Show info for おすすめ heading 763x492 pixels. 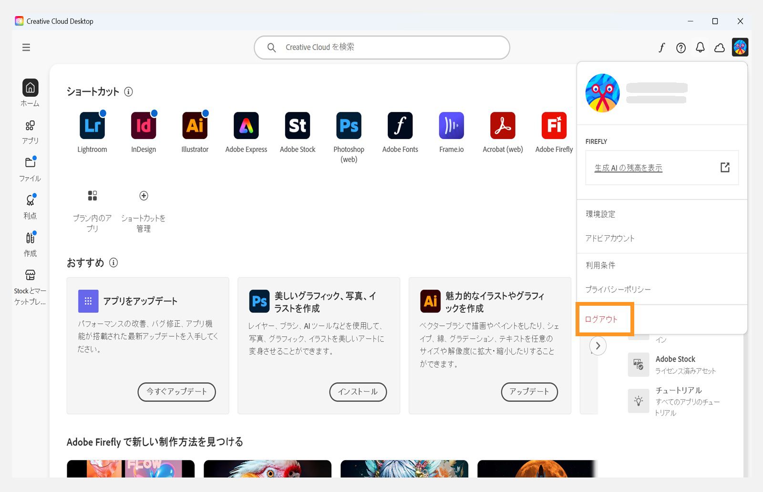pos(113,262)
